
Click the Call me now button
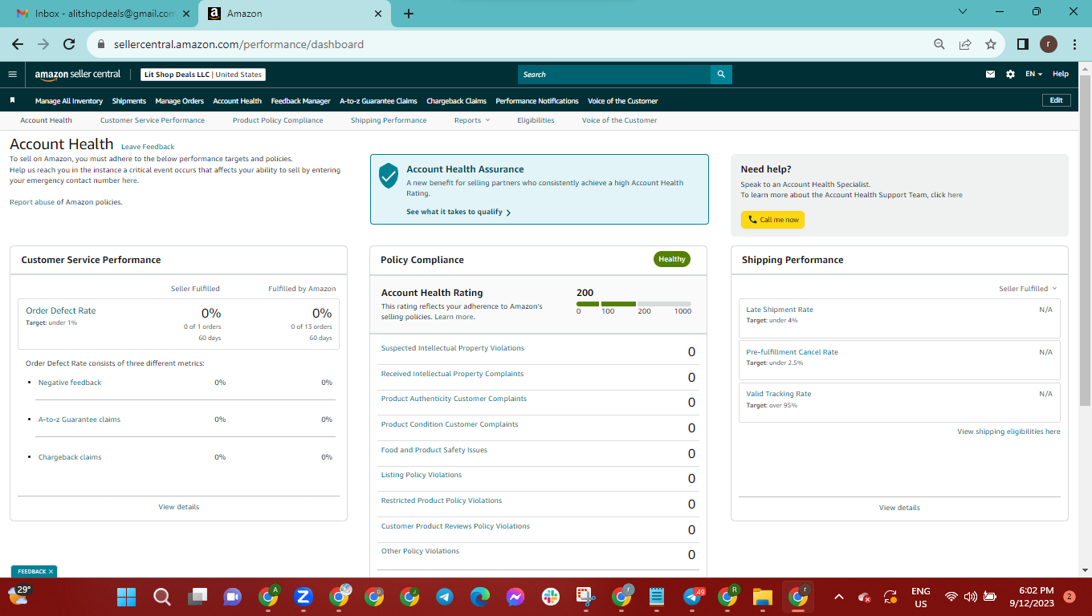[x=772, y=220]
